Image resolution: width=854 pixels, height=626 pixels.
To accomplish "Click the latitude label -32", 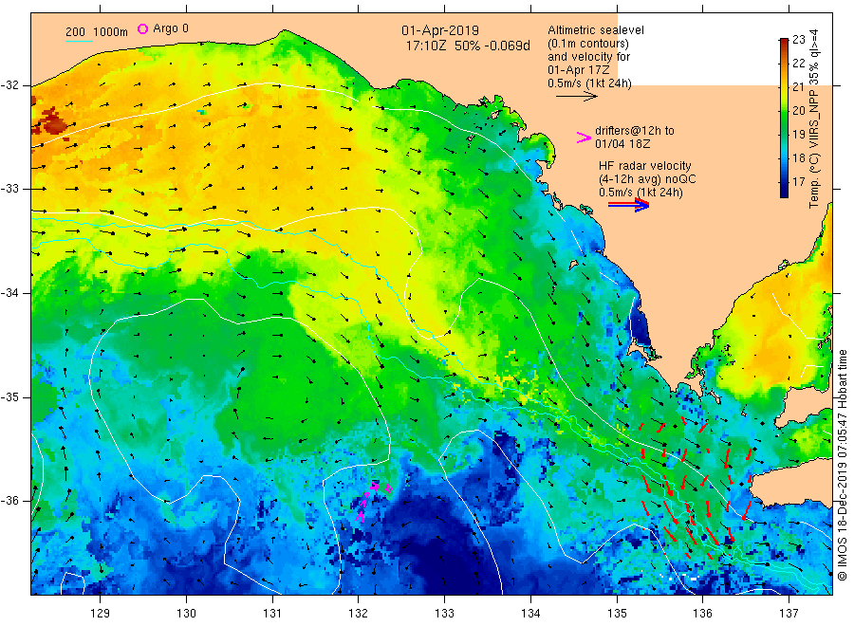I will tap(10, 85).
